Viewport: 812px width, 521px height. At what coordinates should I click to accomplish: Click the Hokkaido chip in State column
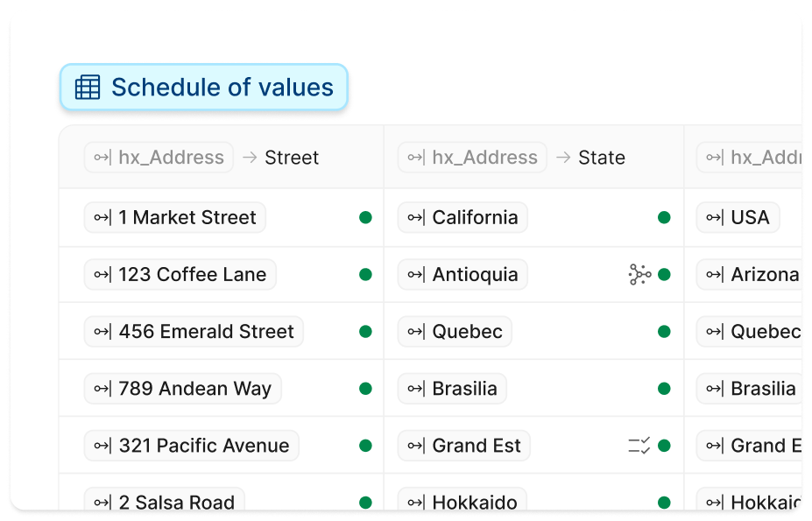pyautogui.click(x=462, y=502)
